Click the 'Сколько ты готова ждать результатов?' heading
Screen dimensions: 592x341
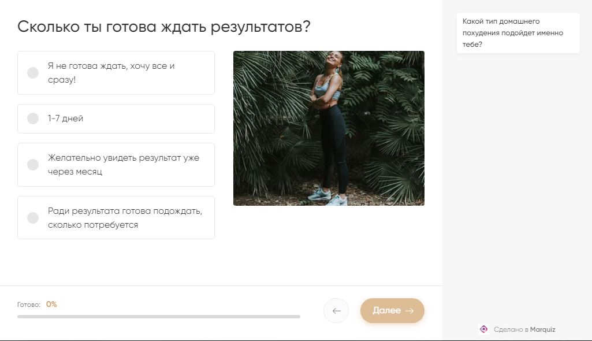point(164,27)
